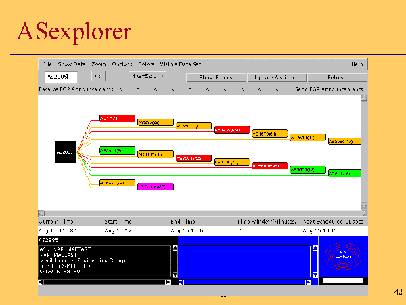This screenshot has width=406, height=305.
Task: Select the green node at far right
Action: [344, 174]
